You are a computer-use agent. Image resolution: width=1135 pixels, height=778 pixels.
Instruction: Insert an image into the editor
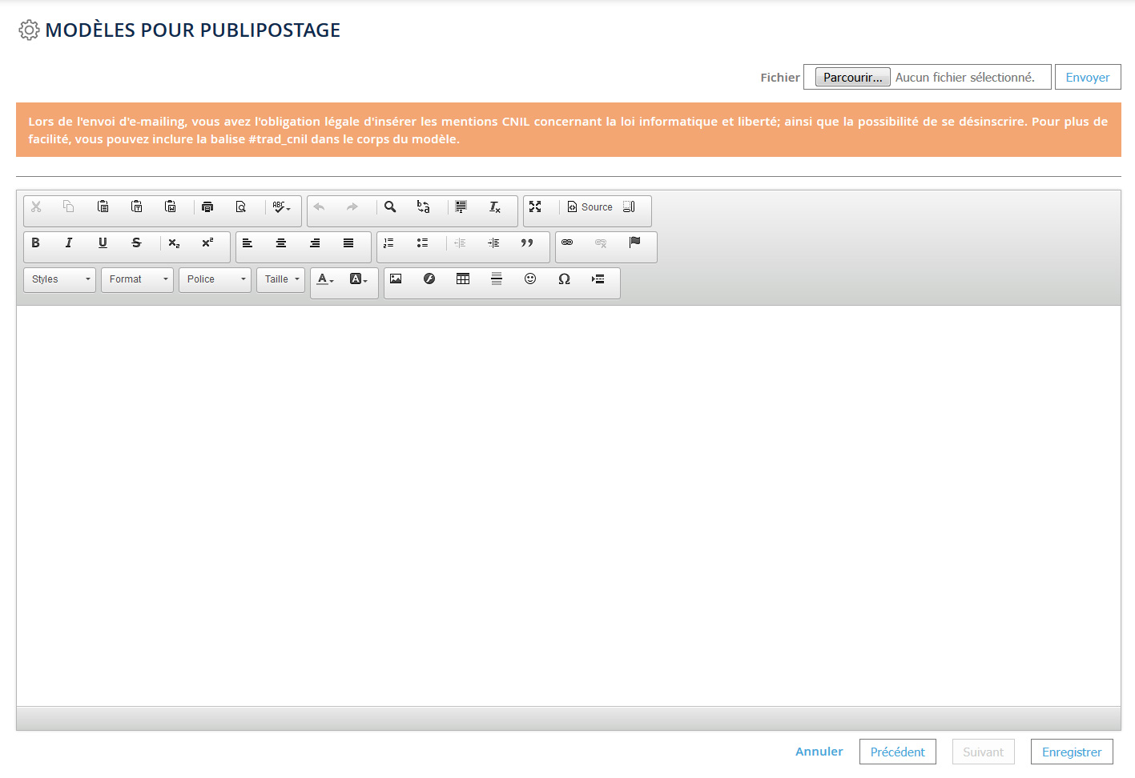(396, 279)
